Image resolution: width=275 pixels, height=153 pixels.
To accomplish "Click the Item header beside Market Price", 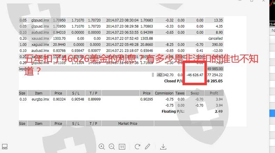I will coord(39,123).
